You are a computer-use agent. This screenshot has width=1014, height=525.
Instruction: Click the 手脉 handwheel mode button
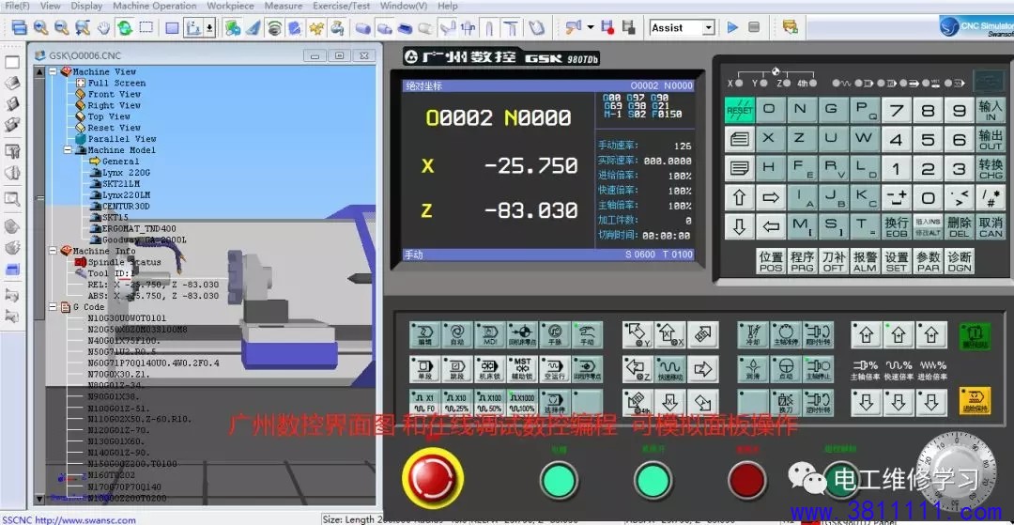pos(554,334)
